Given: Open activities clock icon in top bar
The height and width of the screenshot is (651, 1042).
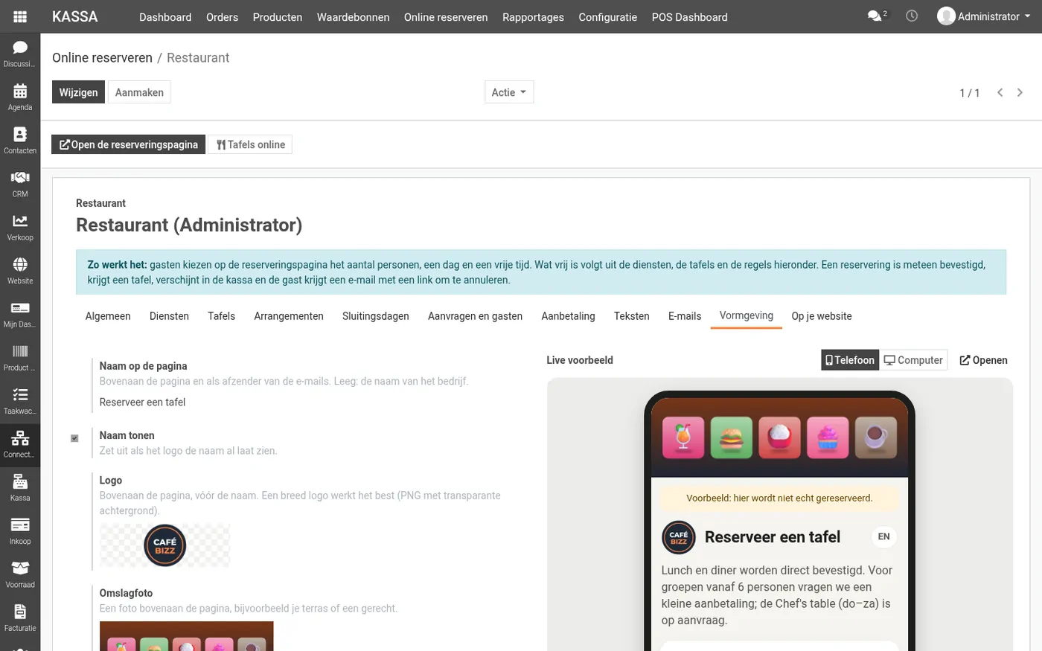Looking at the screenshot, I should [x=912, y=16].
